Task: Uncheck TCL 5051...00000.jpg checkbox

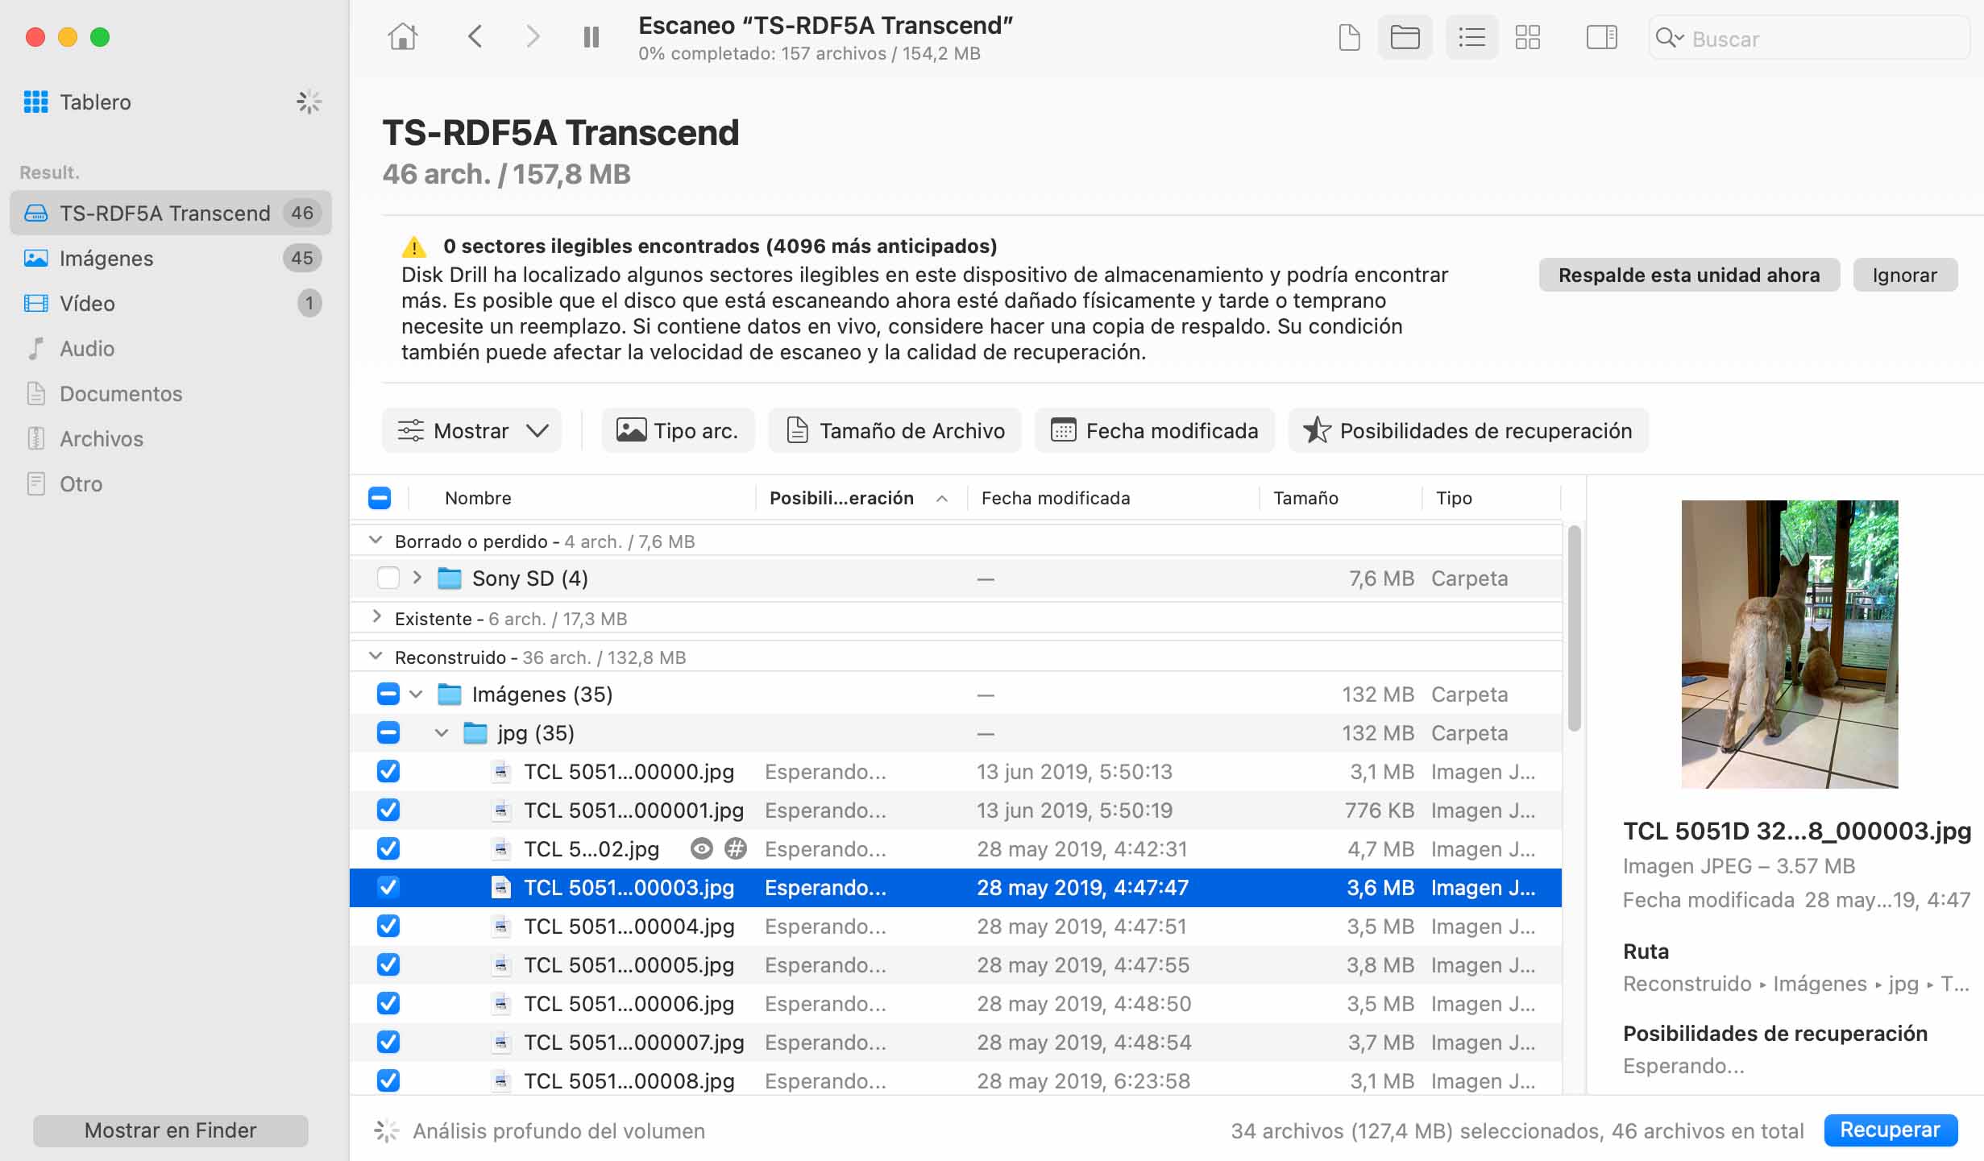Action: [388, 771]
